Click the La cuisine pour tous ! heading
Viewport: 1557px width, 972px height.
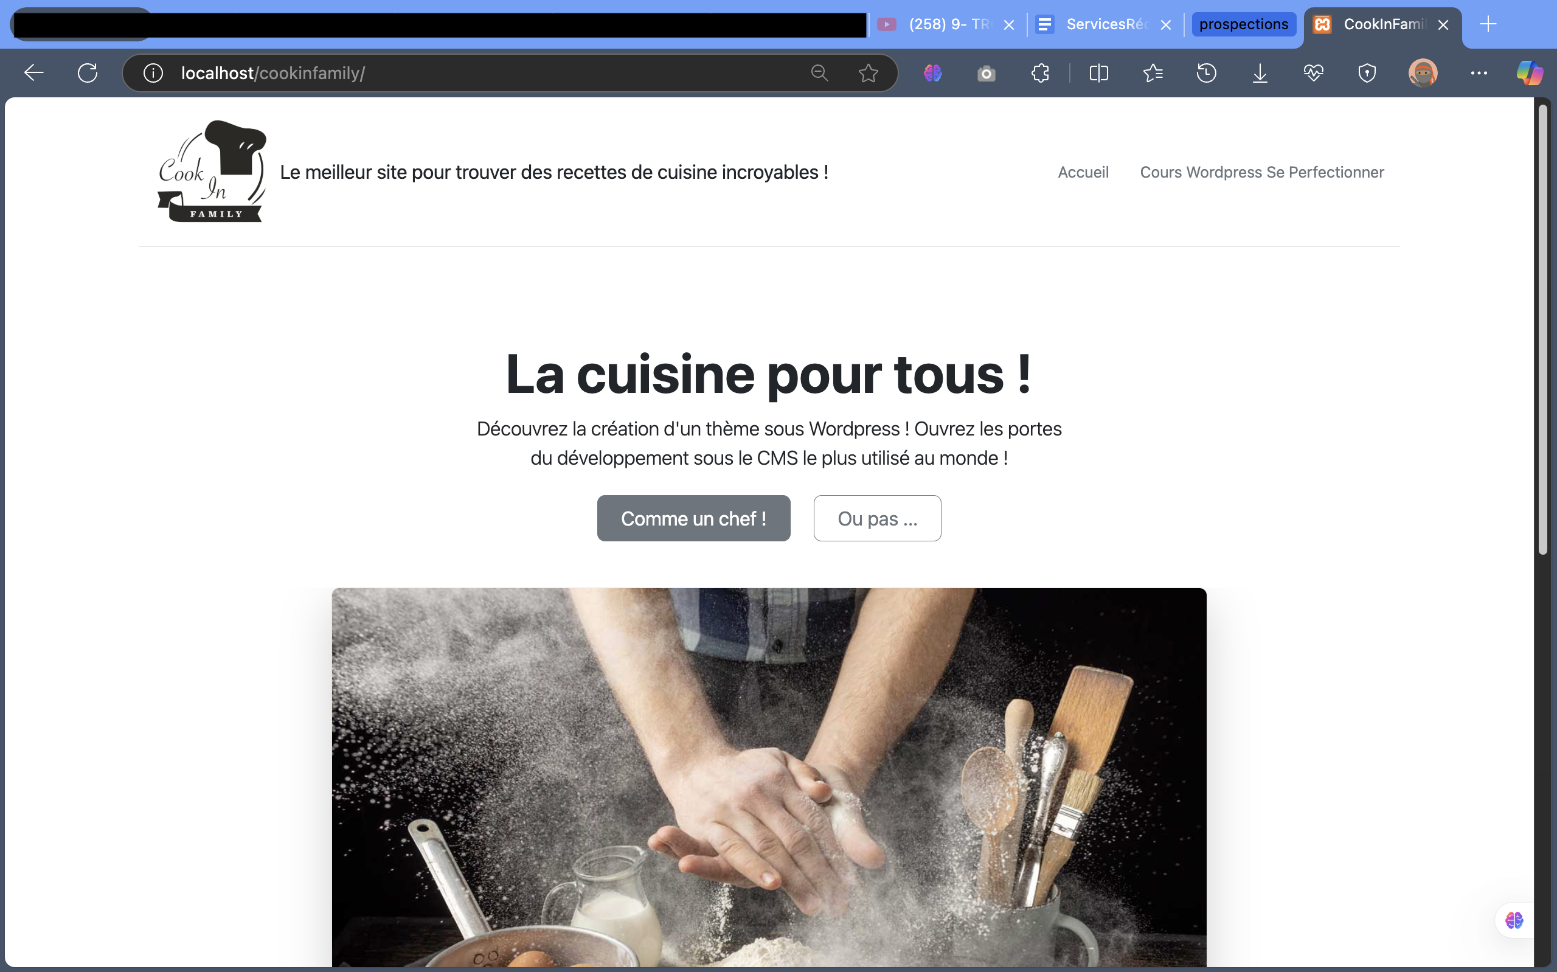pos(769,375)
